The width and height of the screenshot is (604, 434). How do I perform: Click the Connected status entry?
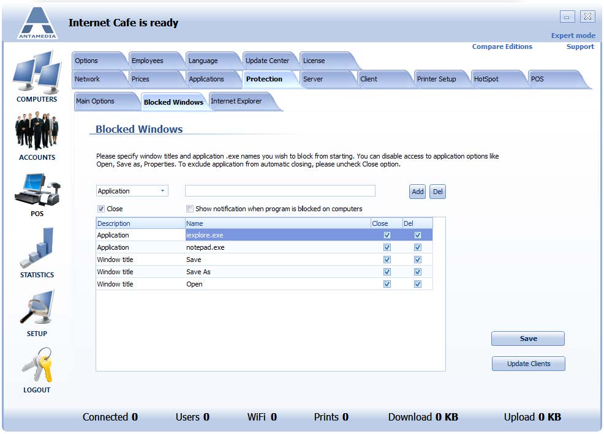click(x=110, y=417)
